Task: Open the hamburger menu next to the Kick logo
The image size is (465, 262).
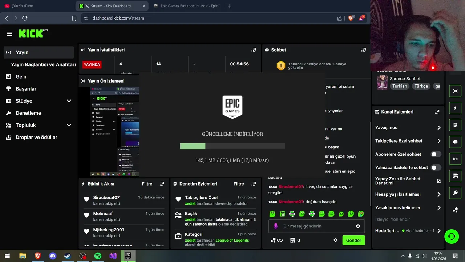Action: [x=9, y=34]
